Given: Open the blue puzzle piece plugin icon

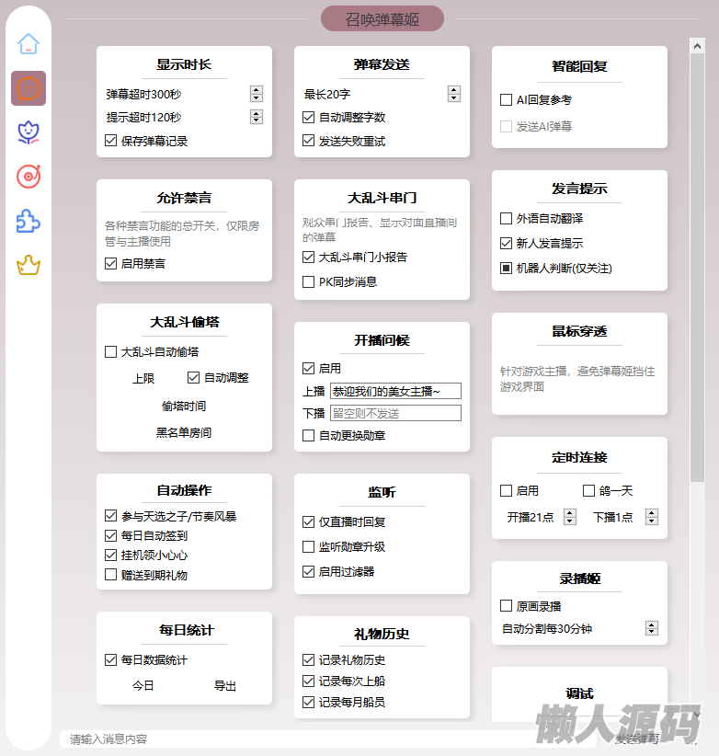Looking at the screenshot, I should pyautogui.click(x=29, y=221).
